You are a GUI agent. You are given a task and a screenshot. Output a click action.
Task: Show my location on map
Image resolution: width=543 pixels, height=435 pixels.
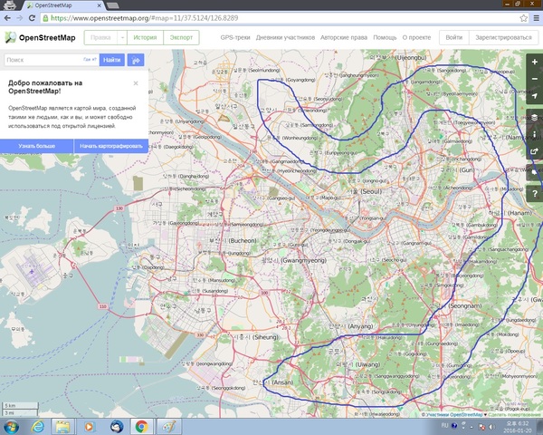click(535, 95)
